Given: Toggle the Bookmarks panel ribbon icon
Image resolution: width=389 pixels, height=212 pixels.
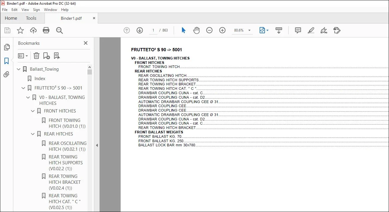Looking at the screenshot, I should coord(6,61).
